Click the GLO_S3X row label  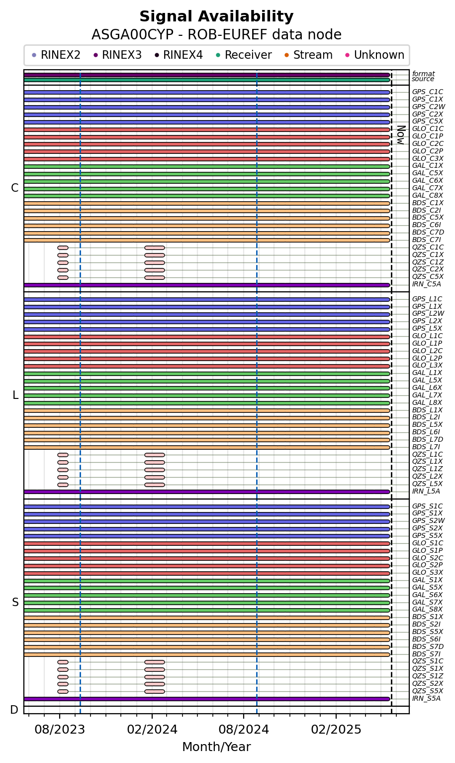[427, 573]
